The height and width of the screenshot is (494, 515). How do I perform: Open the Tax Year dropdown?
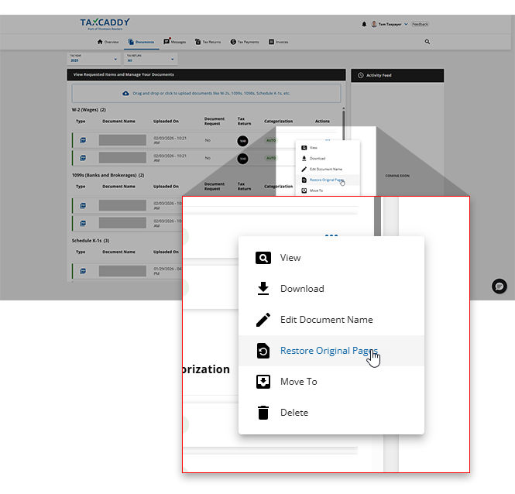coord(94,59)
